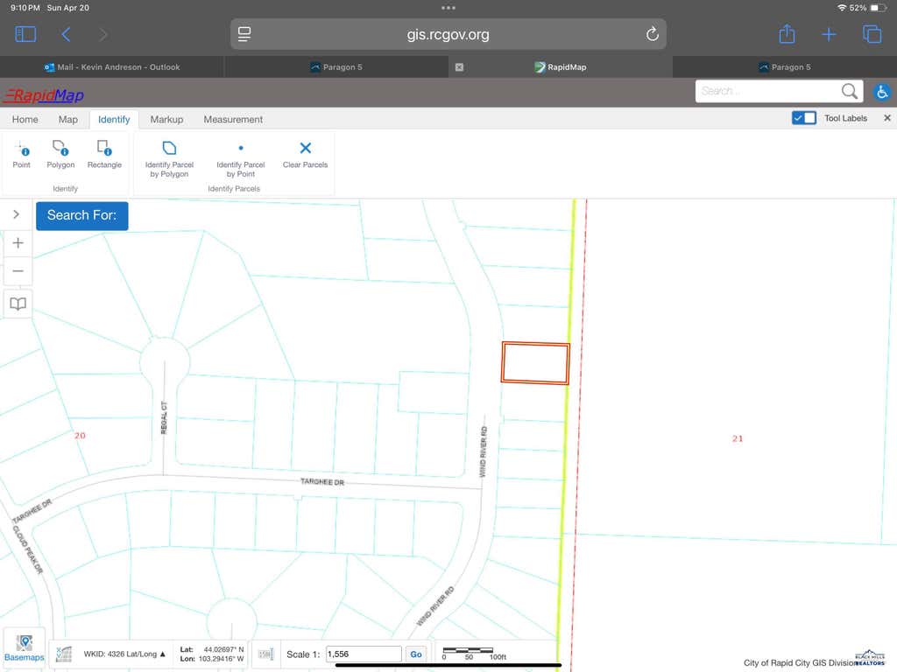897x672 pixels.
Task: Select the Rectangle identify tool
Action: click(104, 155)
